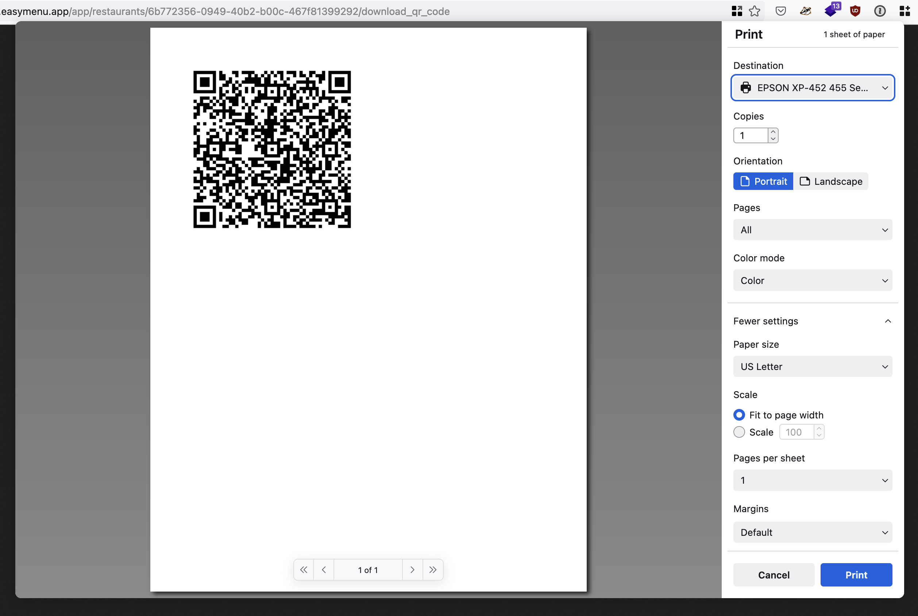
Task: Open the Pages per sheet dropdown
Action: 813,480
